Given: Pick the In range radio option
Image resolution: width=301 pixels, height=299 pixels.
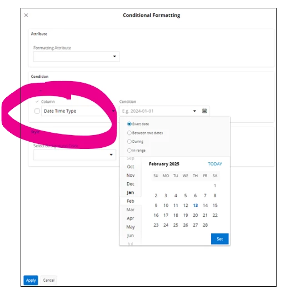Looking at the screenshot, I should tap(129, 150).
